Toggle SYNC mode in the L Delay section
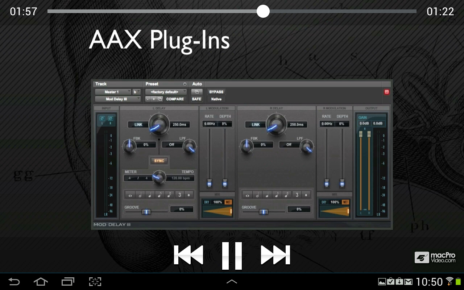 [x=159, y=161]
